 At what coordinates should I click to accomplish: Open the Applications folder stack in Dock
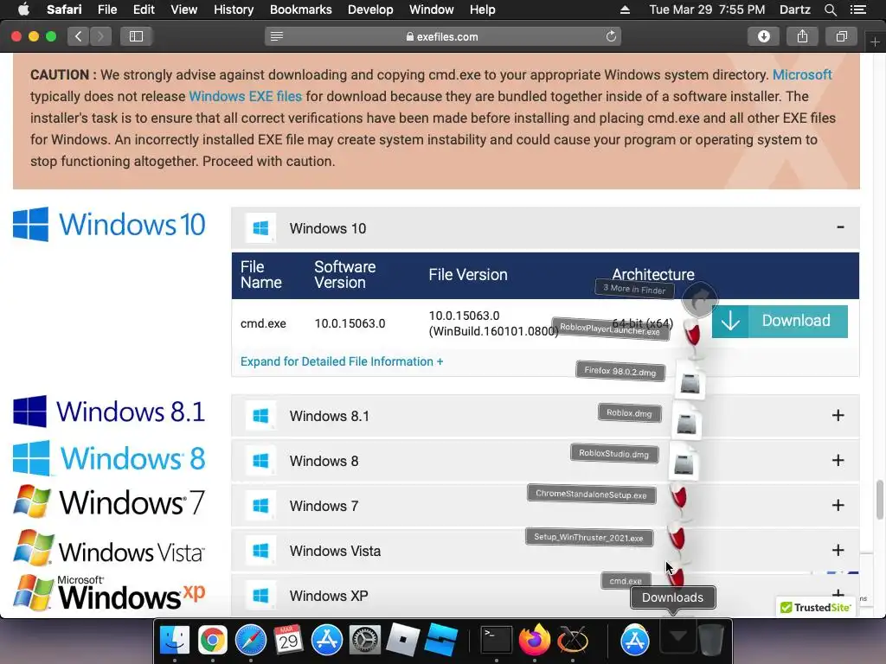(x=635, y=641)
